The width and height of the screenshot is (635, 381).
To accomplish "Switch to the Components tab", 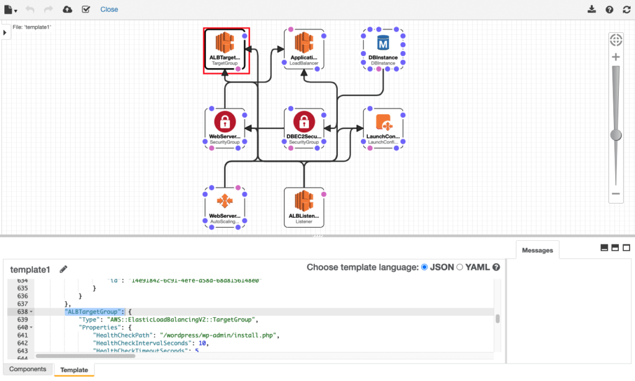I will click(x=27, y=369).
